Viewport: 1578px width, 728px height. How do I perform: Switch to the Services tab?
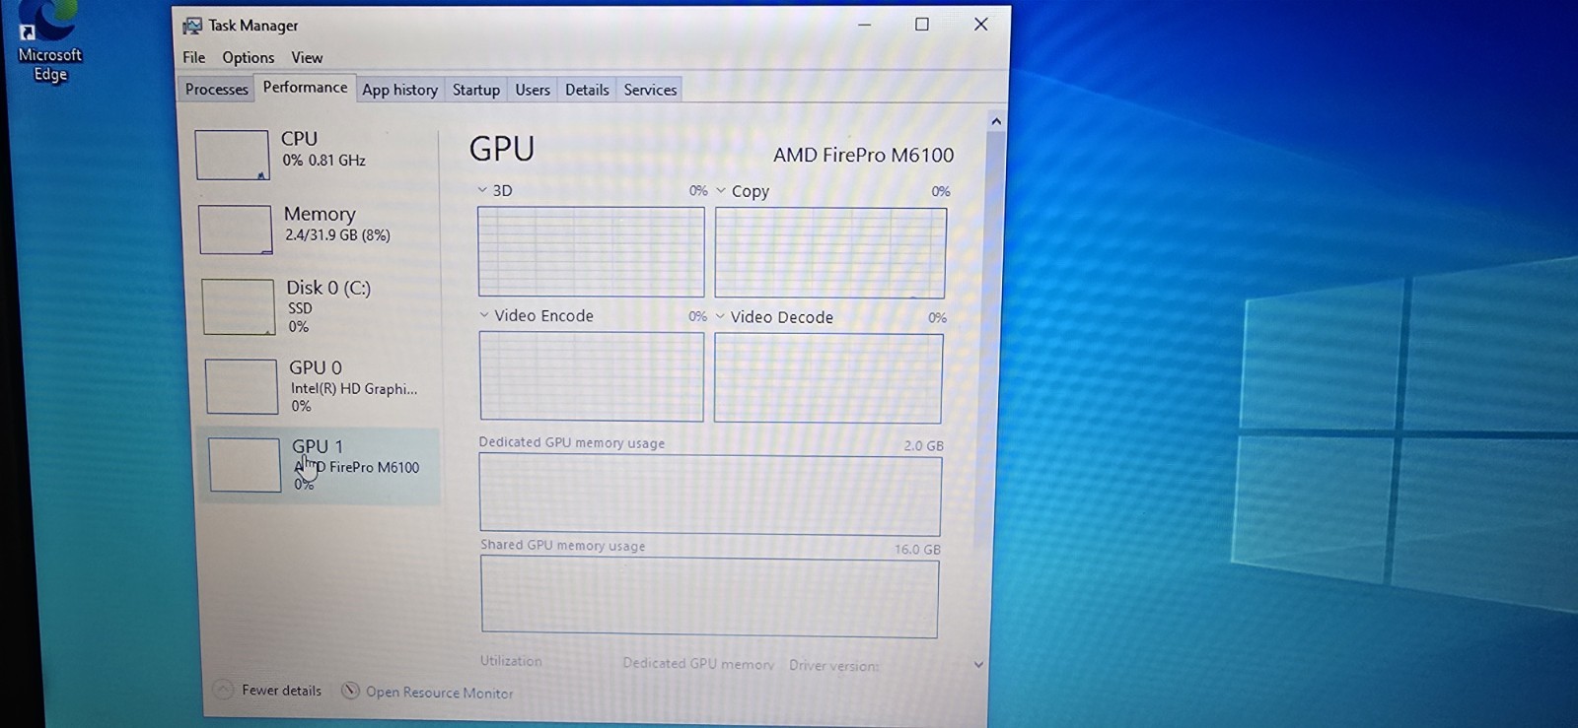(x=650, y=90)
